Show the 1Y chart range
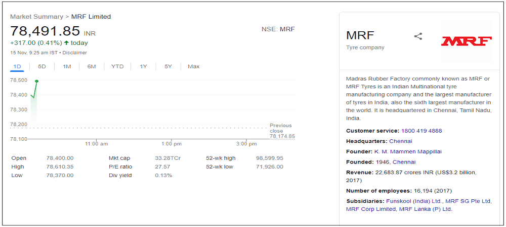 tap(143, 67)
